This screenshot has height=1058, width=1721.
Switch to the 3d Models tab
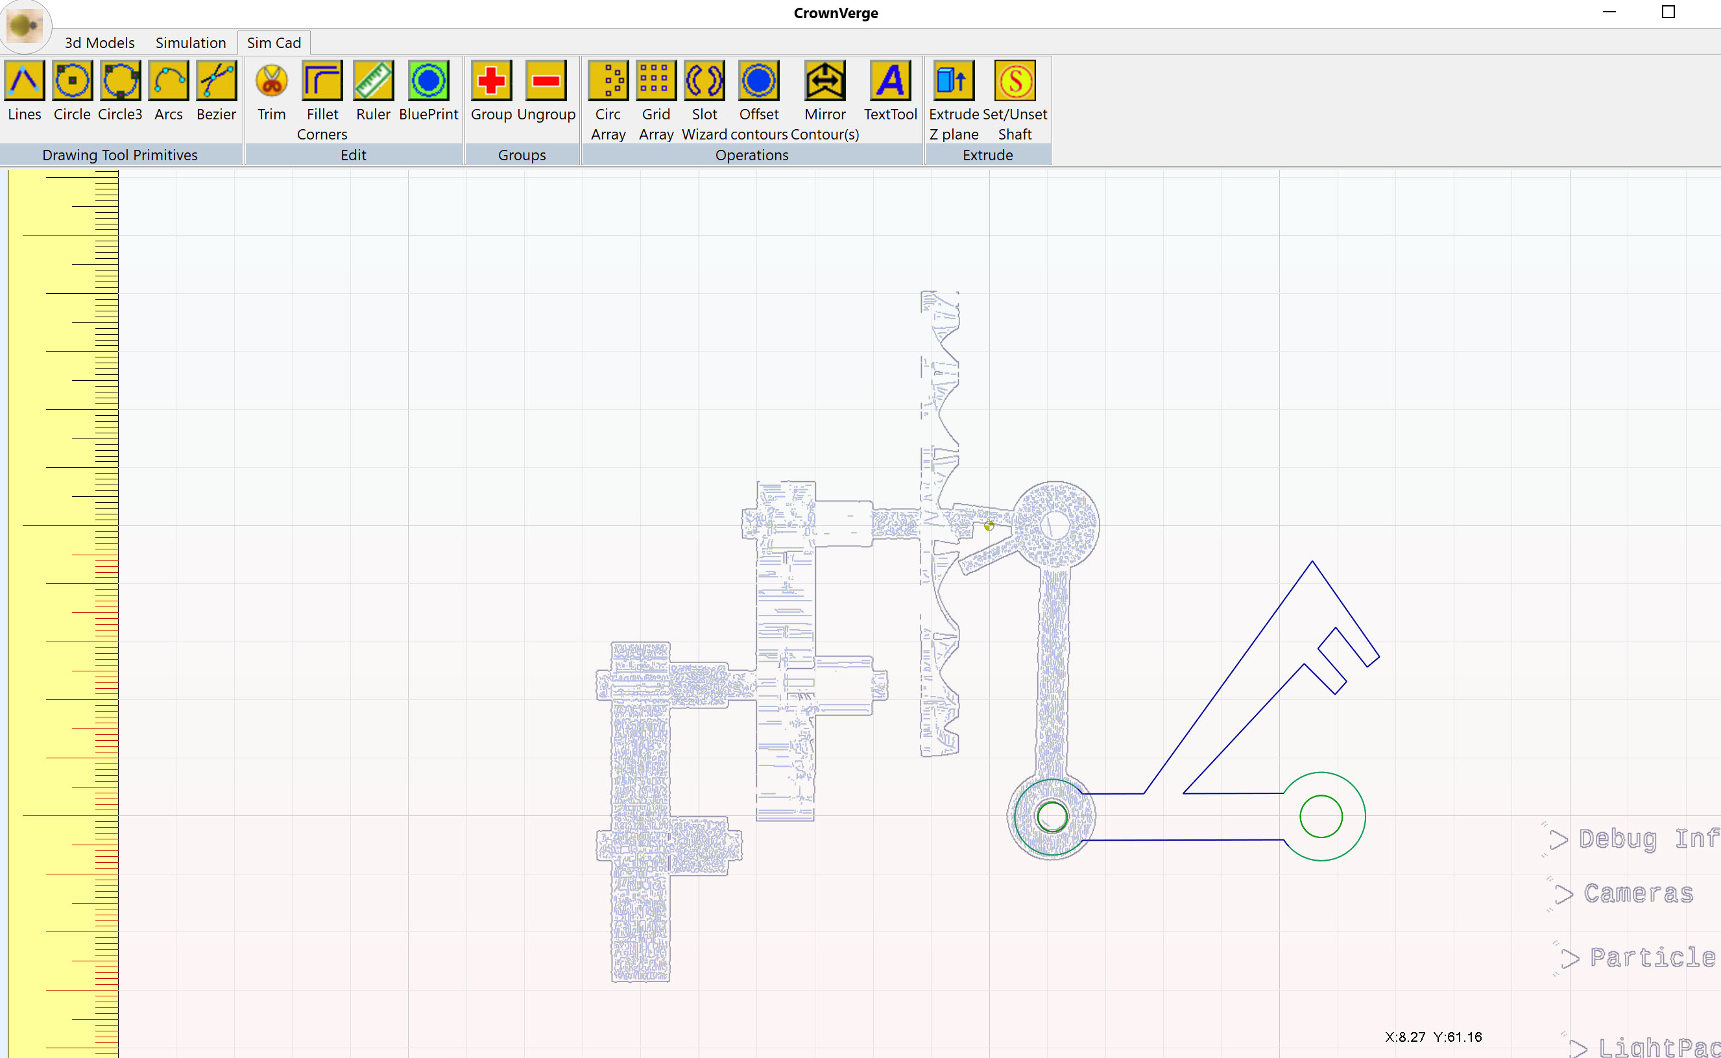[99, 43]
